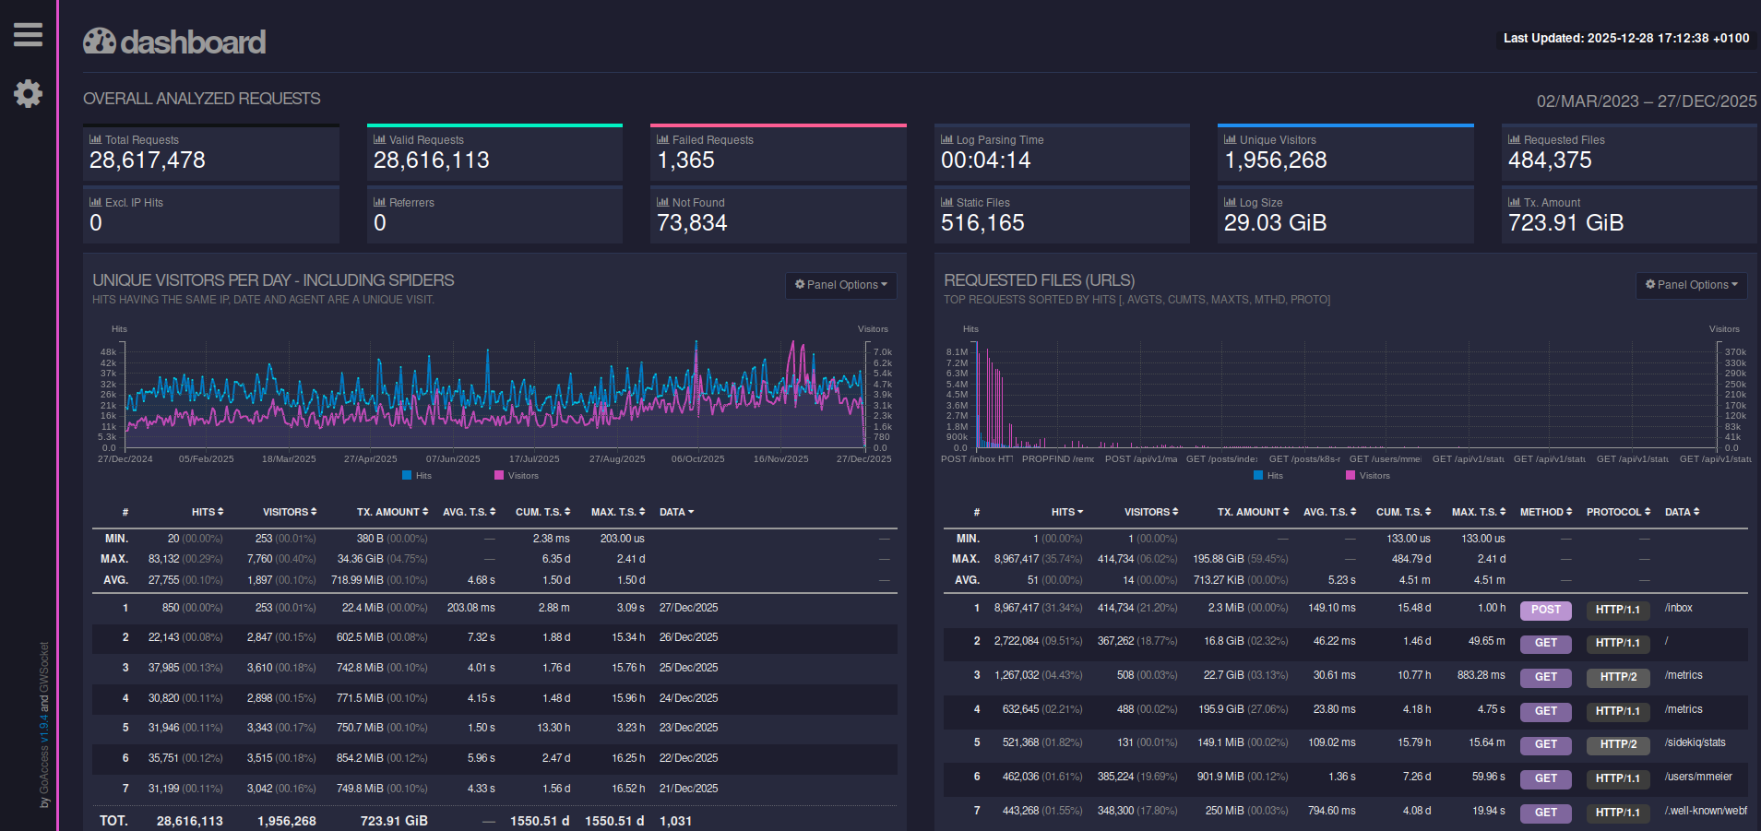Toggle the Visitors legend under the visitors chart
The height and width of the screenshot is (831, 1761).
coord(518,475)
